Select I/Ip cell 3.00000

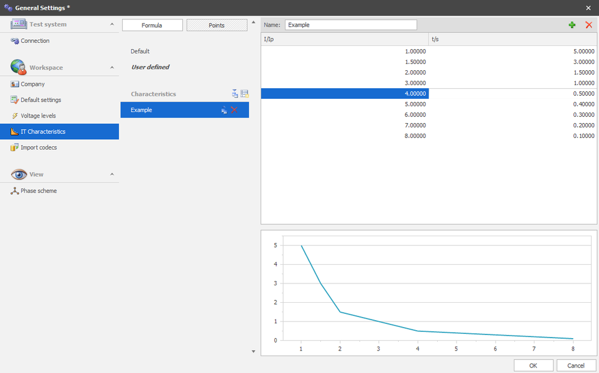(x=345, y=83)
